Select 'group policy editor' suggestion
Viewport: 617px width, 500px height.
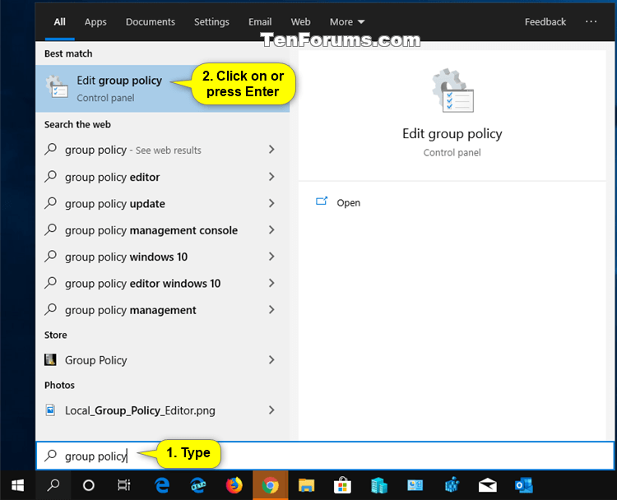(163, 177)
